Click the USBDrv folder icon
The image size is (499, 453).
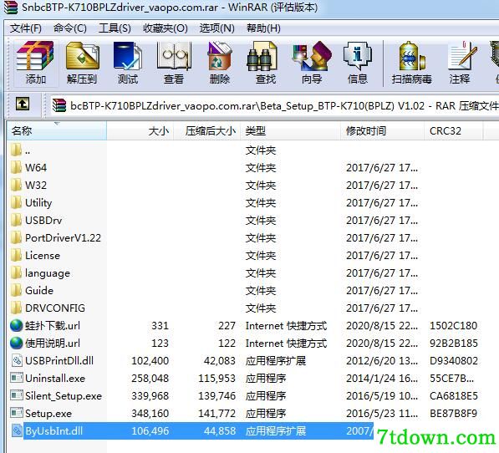point(16,220)
